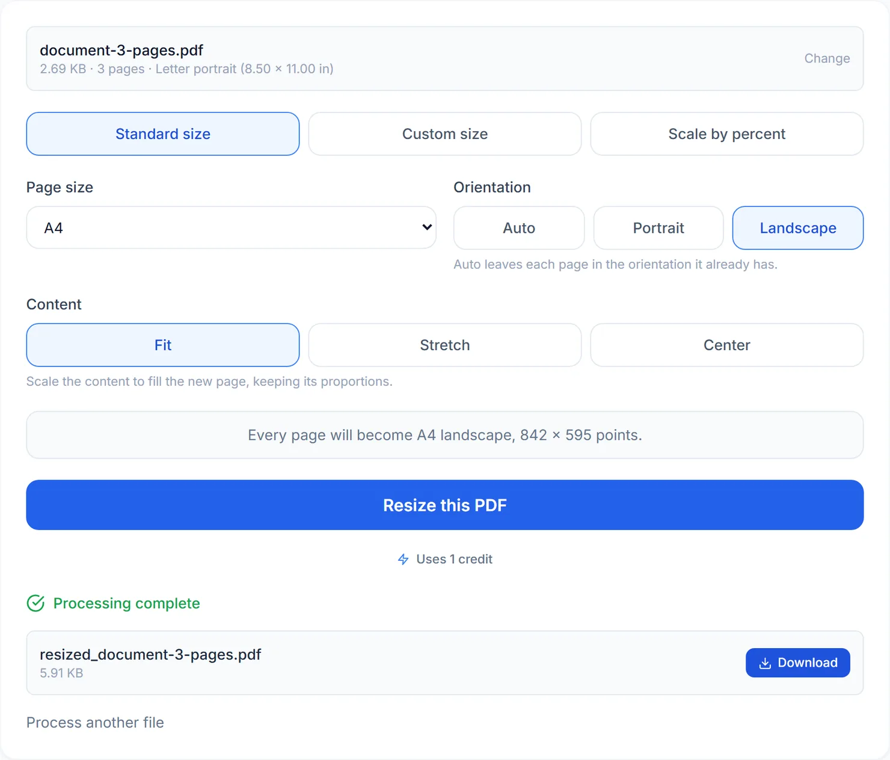Click the A4 landscape summary message
The height and width of the screenshot is (760, 890).
point(445,435)
